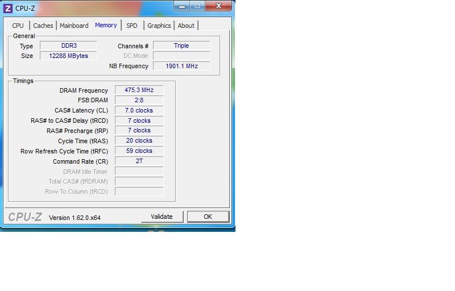Click the DRAM Frequency label
The height and width of the screenshot is (291, 455).
click(x=84, y=90)
